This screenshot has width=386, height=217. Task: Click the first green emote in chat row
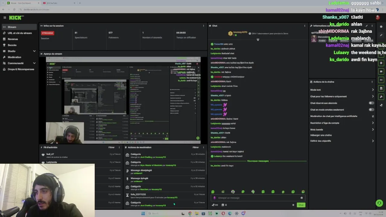click(213, 192)
